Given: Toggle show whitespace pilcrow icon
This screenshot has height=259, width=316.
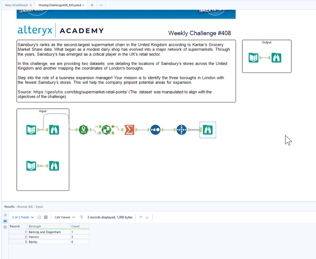Looking at the screenshot, I should tap(81, 217).
